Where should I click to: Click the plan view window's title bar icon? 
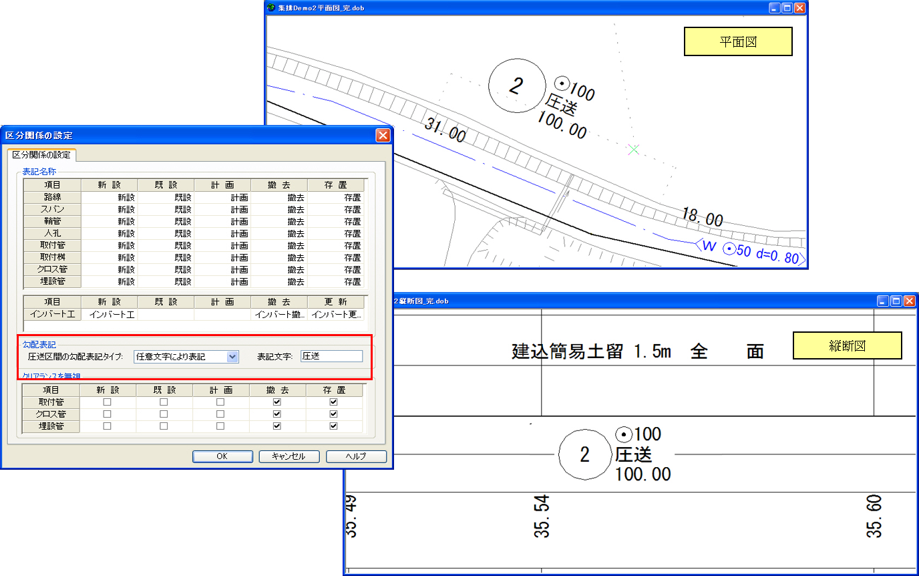click(271, 8)
